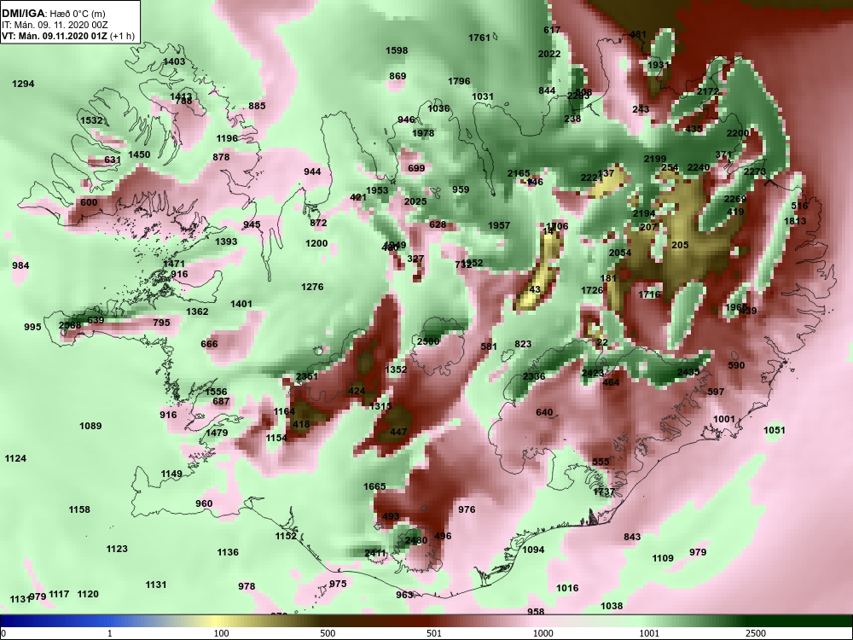Click the map value 1158
Screen dimensions: 853x640
click(79, 510)
